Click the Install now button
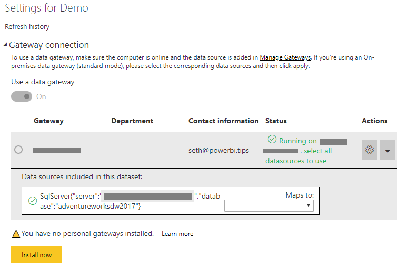Image resolution: width=398 pixels, height=265 pixels. [37, 255]
